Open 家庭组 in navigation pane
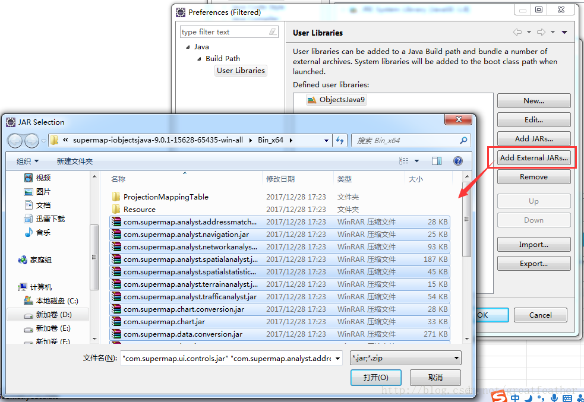The width and height of the screenshot is (584, 402). pos(34,260)
